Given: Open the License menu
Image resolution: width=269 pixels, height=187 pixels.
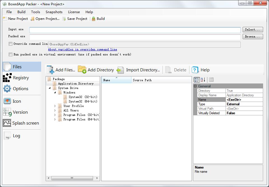Looking at the screenshot, I should point(74,12).
